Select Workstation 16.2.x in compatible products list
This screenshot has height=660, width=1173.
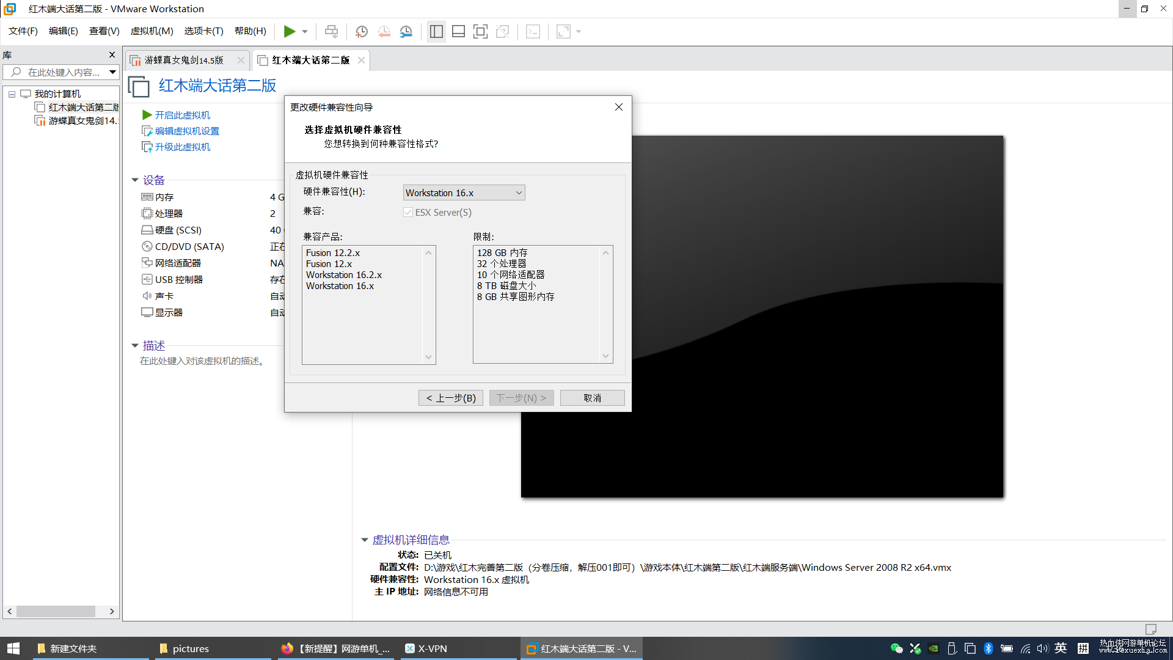click(344, 275)
